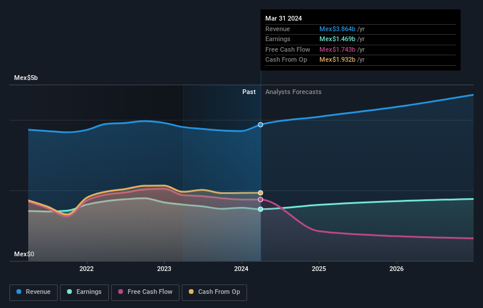The width and height of the screenshot is (483, 308).
Task: Click the Cash From Op tooltip label
Action: pyautogui.click(x=286, y=60)
